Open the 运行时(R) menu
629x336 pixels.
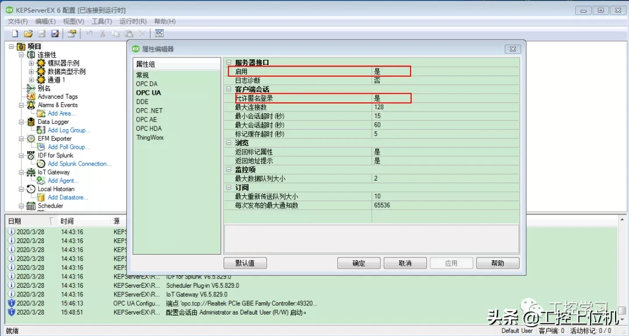pos(133,22)
